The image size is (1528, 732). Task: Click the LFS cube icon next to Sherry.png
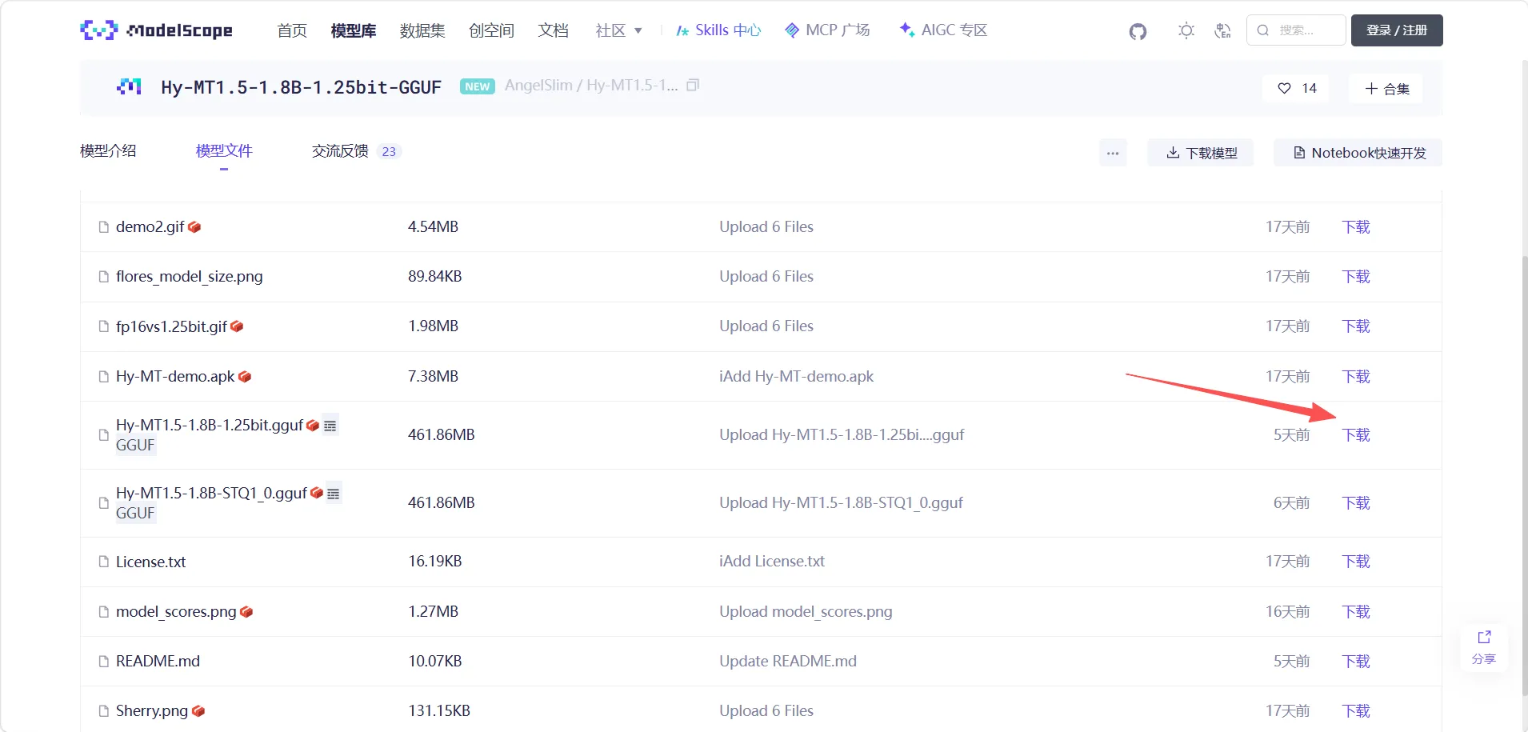coord(198,711)
